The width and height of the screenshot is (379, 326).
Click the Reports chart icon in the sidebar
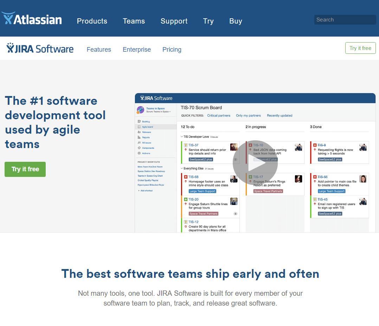(x=139, y=138)
